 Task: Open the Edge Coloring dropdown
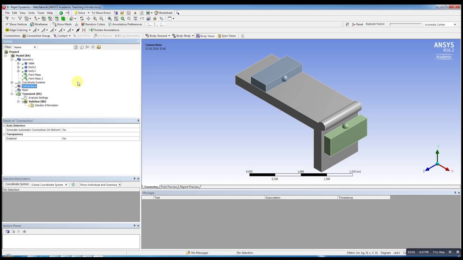(18, 30)
